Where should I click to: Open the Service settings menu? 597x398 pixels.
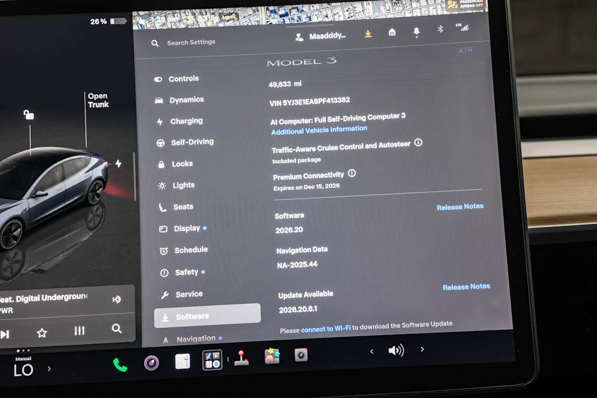pyautogui.click(x=182, y=294)
